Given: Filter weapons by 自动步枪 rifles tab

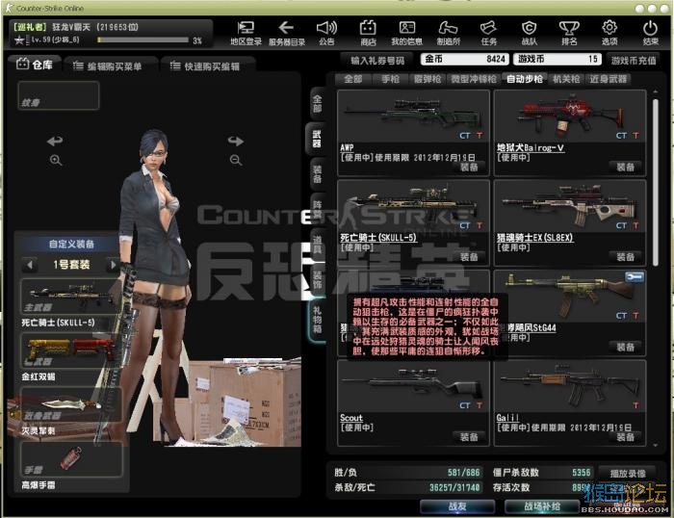Looking at the screenshot, I should coord(524,79).
